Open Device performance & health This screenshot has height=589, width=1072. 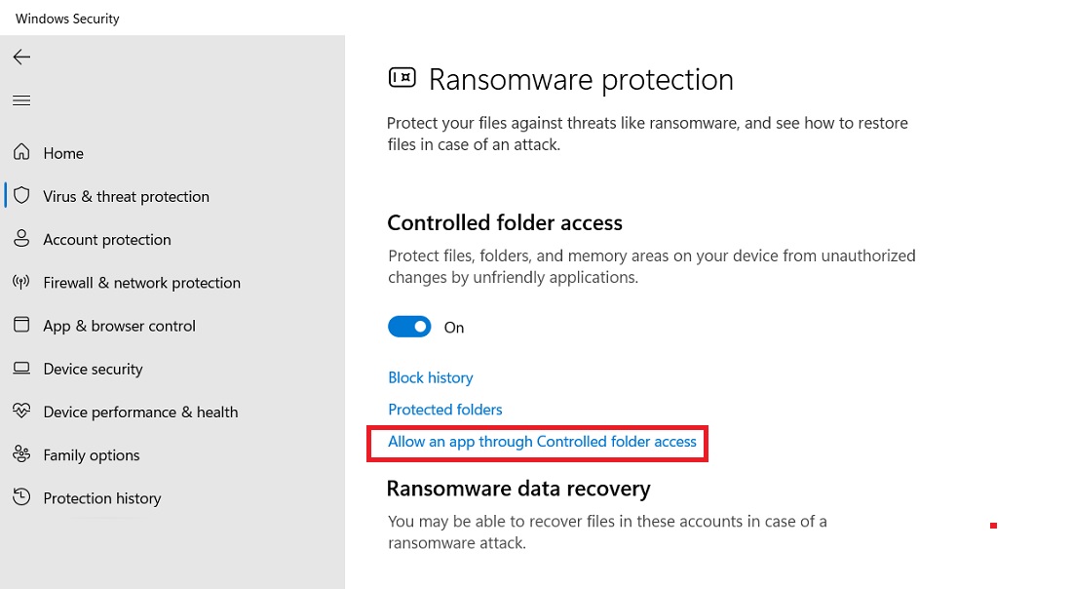141,412
